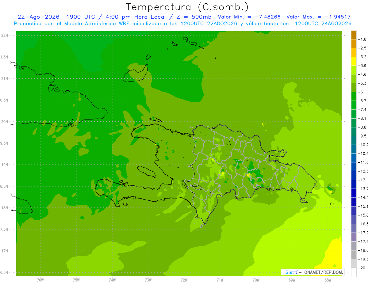Viewport: 368px width, 284px height.
Task: Click the '-1.8' colorbar label
Action: (362, 39)
